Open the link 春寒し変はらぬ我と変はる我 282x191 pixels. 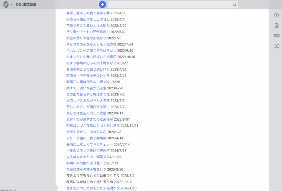88,13
